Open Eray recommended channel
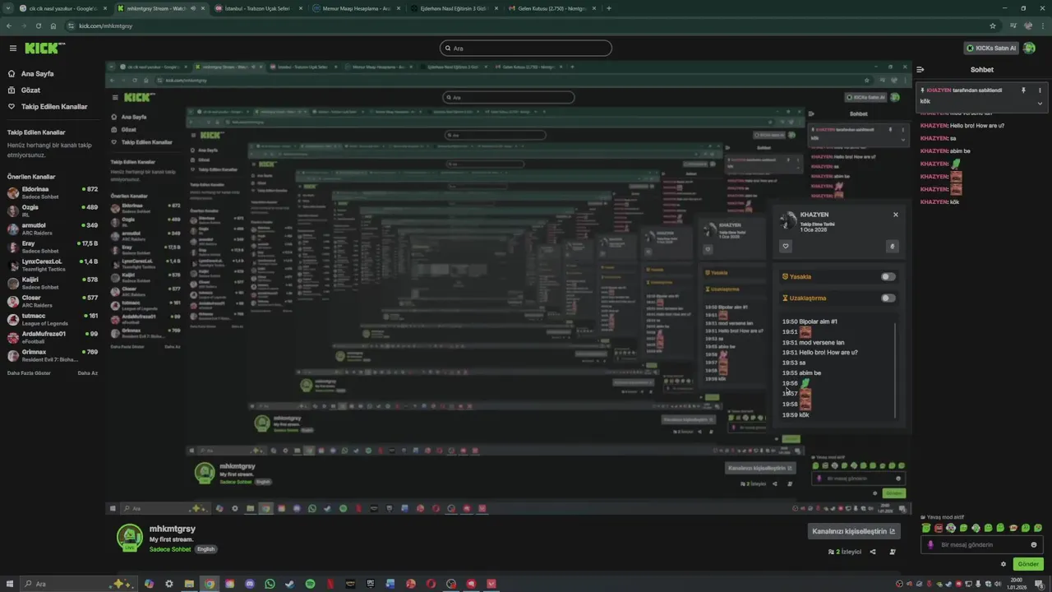This screenshot has width=1052, height=592. (x=53, y=247)
